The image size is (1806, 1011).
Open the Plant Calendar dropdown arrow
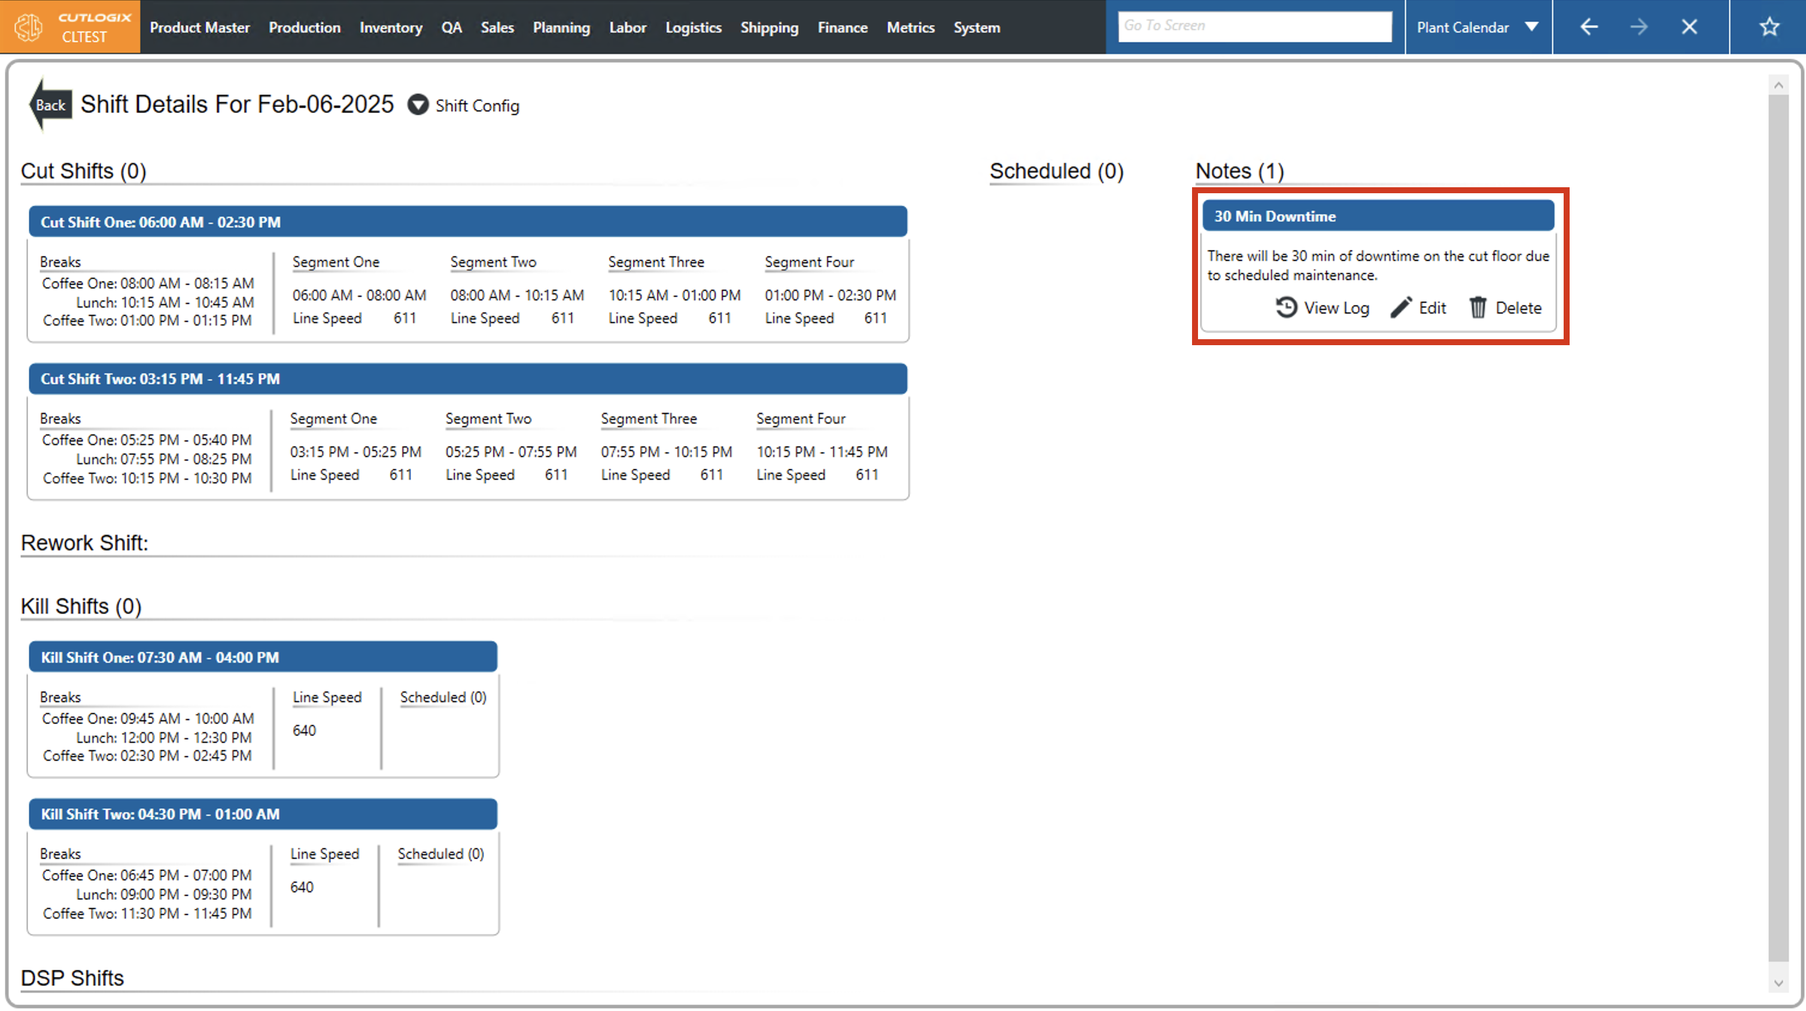[x=1531, y=28]
